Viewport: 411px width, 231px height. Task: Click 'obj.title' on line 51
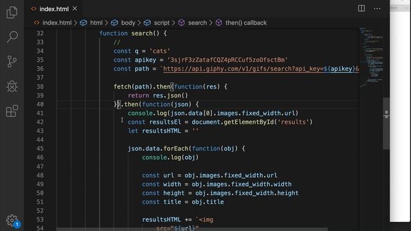click(207, 202)
